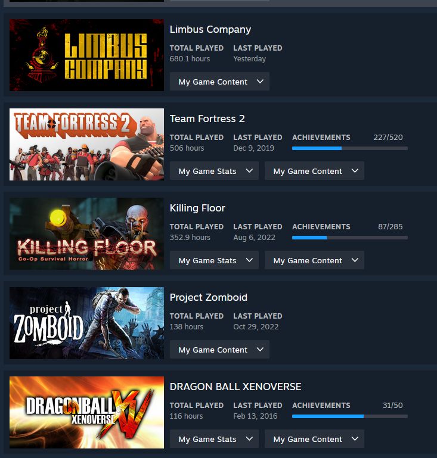Expand My Game Content for Team Fortress 2
Image resolution: width=437 pixels, height=458 pixels.
[314, 171]
